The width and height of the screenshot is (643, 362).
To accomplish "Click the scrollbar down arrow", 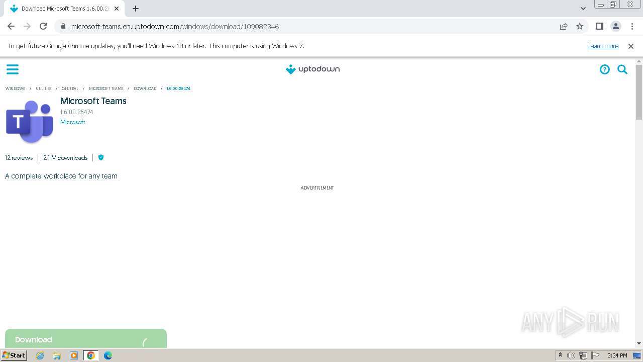I will (x=639, y=343).
